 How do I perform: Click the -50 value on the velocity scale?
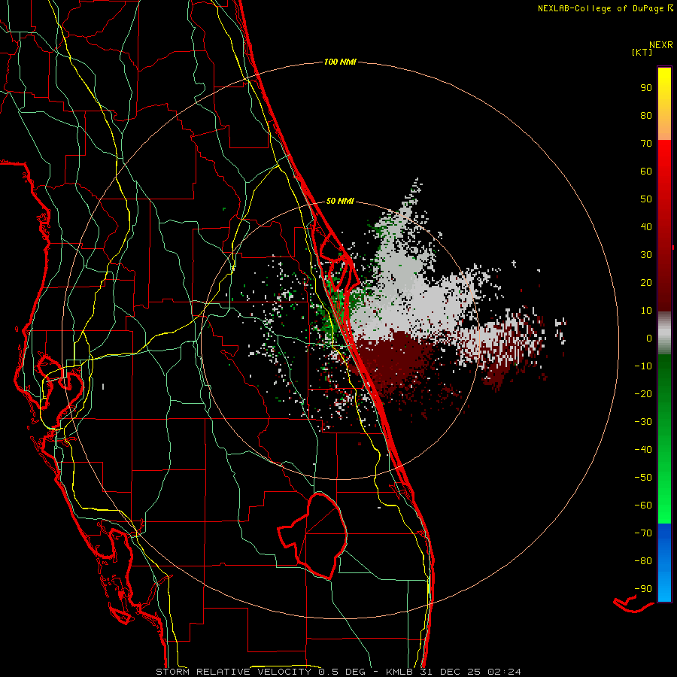pos(643,478)
